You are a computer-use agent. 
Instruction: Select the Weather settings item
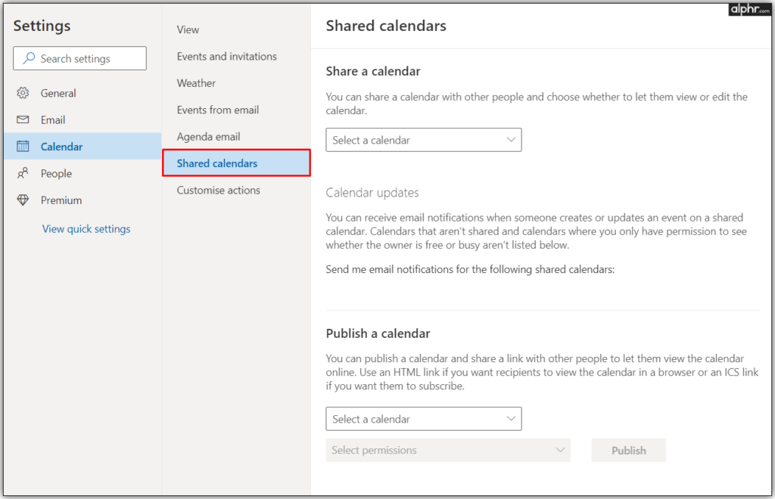pyautogui.click(x=196, y=83)
